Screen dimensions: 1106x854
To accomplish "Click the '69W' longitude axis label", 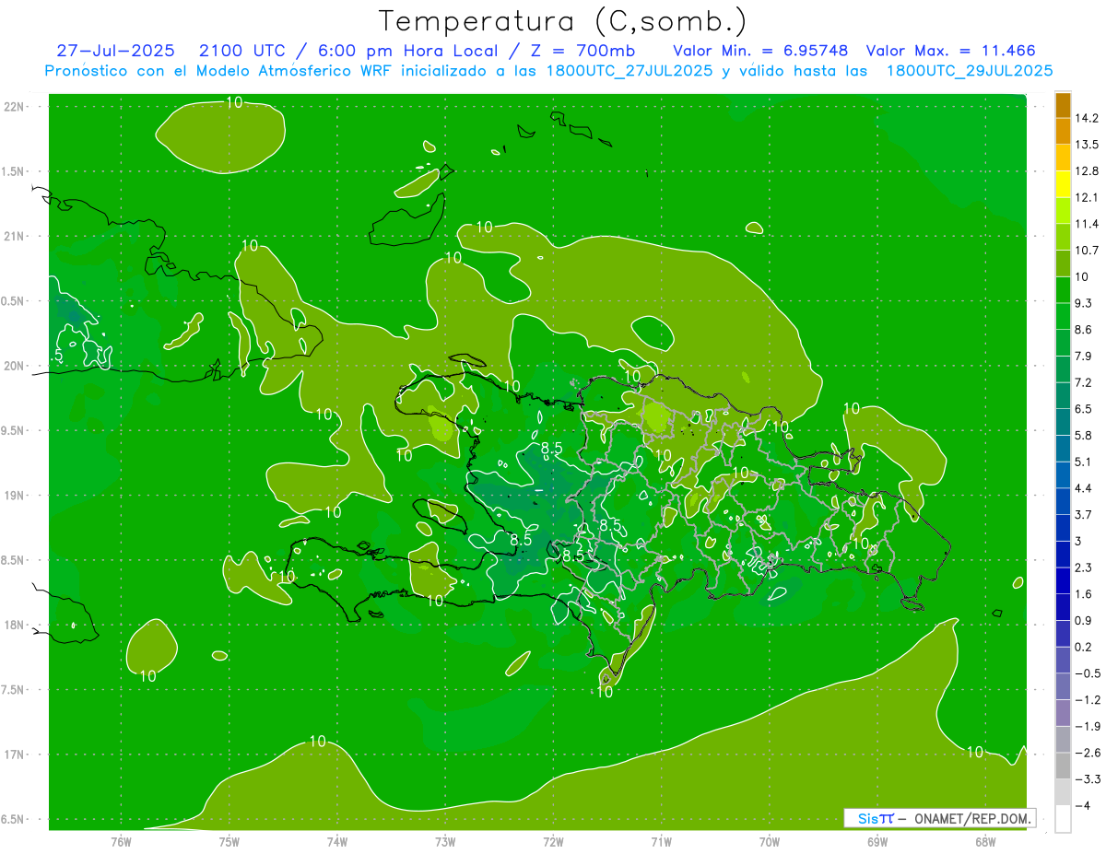I will 877,841.
